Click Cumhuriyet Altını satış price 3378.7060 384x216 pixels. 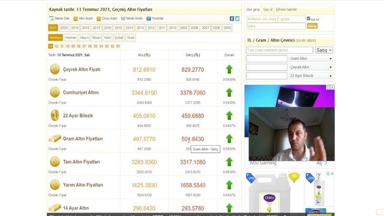(x=193, y=93)
